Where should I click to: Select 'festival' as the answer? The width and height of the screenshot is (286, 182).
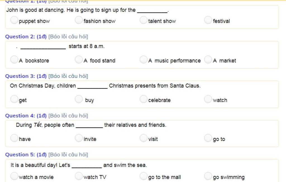click(208, 20)
